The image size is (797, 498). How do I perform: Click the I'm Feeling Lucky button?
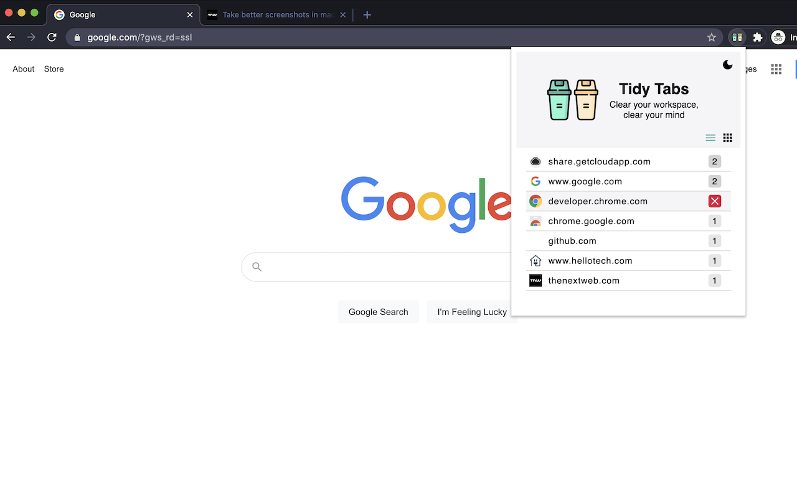[x=471, y=312]
